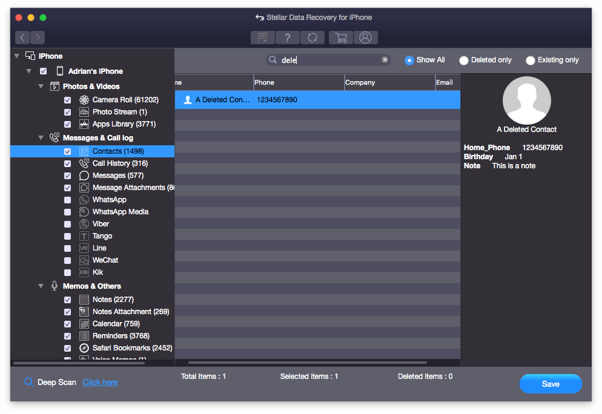
Task: Open the user account toolbar icon
Action: pyautogui.click(x=366, y=38)
